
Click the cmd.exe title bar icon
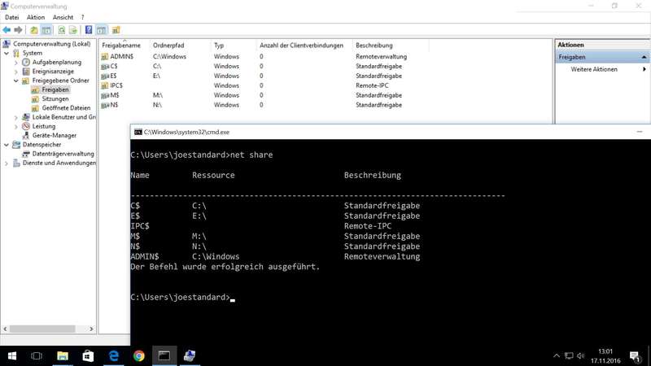point(138,132)
